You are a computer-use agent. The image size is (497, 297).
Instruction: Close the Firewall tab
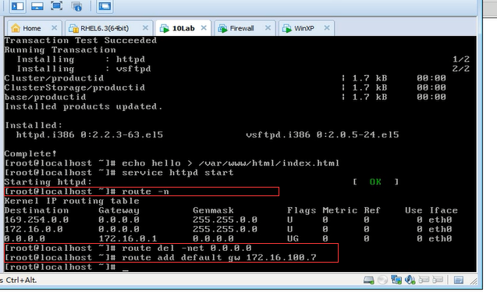click(x=268, y=28)
